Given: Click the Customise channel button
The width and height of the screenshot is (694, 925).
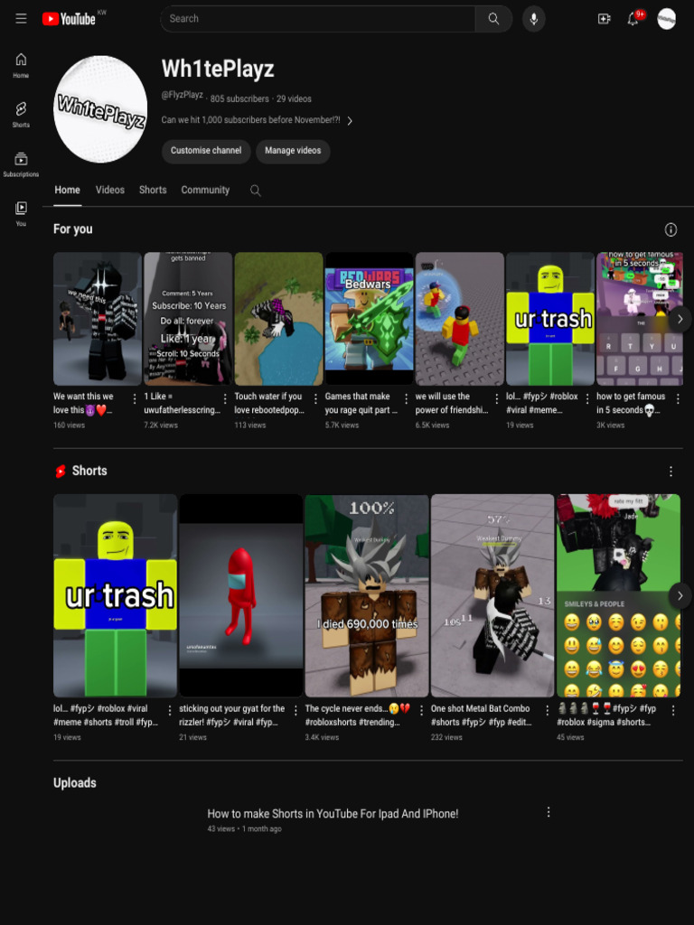Looking at the screenshot, I should [206, 151].
